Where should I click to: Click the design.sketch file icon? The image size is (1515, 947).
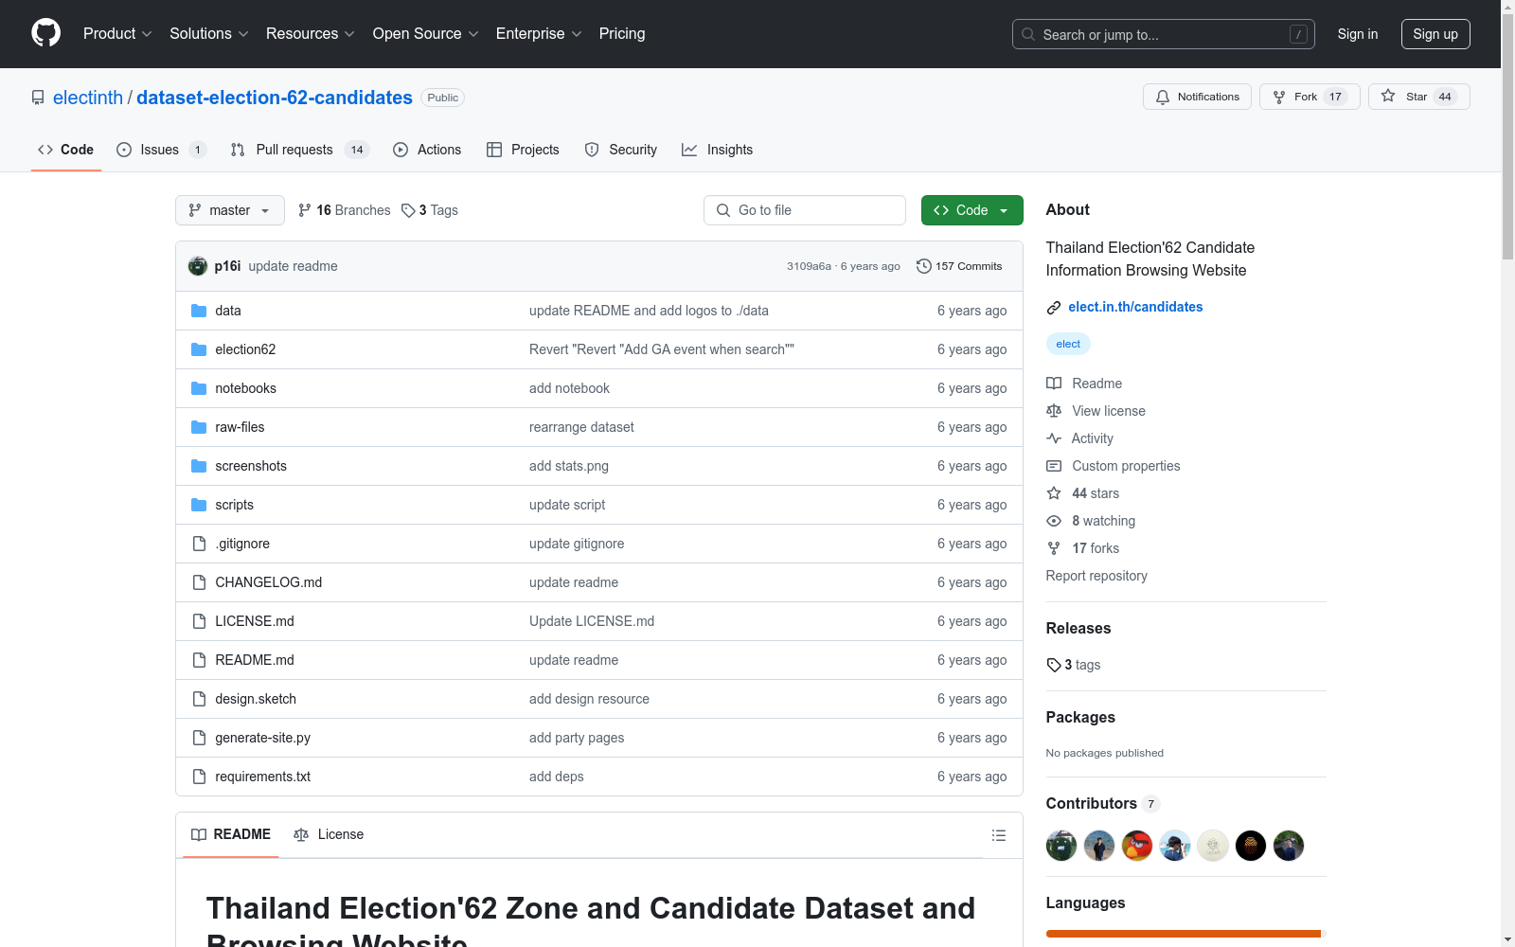tap(199, 699)
